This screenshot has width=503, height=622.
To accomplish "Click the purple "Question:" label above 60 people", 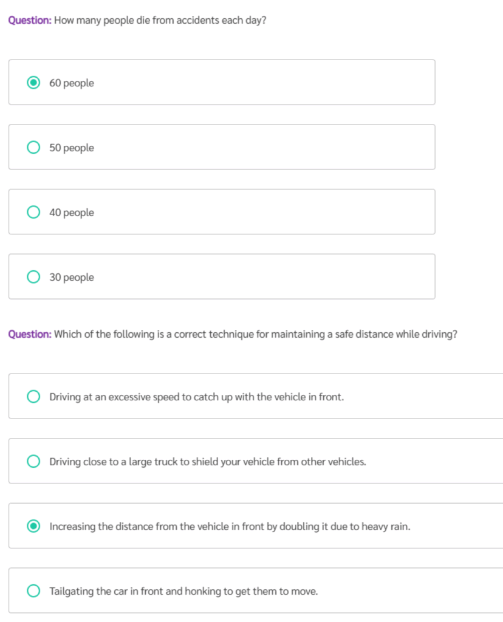I will (x=30, y=20).
